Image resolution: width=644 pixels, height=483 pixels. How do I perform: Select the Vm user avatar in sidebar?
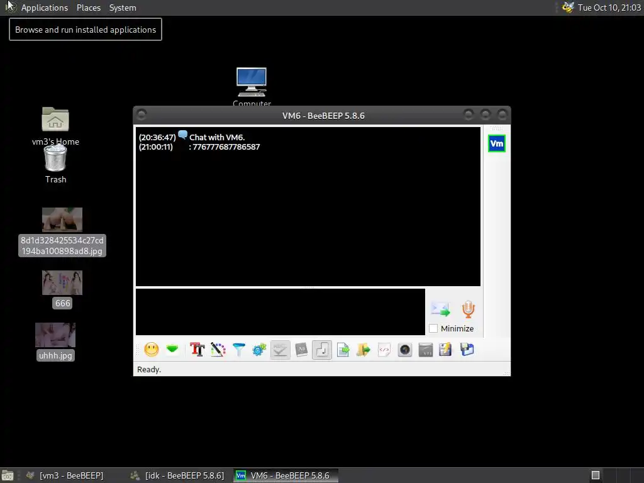click(x=497, y=143)
